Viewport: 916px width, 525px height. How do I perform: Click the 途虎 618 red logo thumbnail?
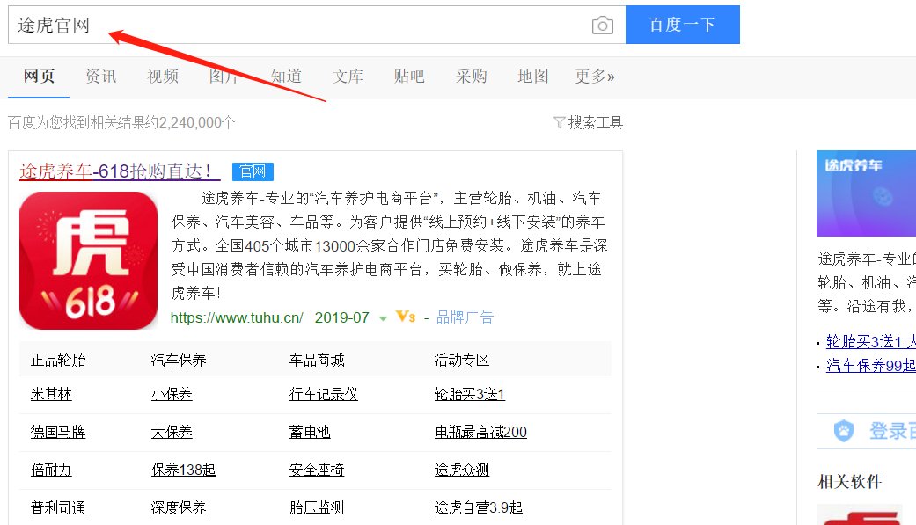[x=88, y=261]
